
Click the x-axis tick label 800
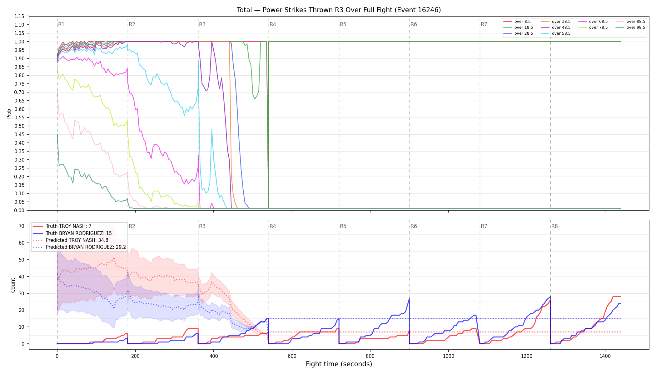click(x=370, y=356)
